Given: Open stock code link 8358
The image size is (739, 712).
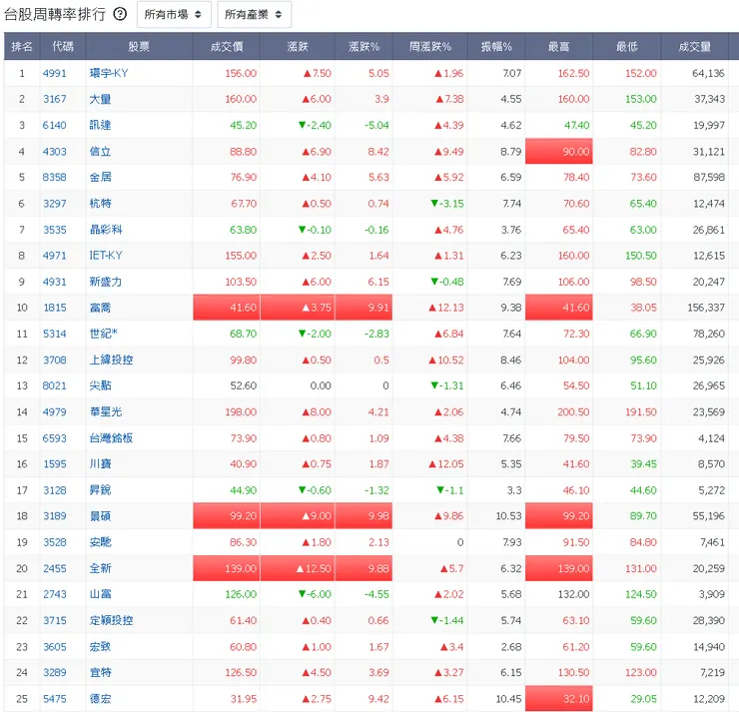Looking at the screenshot, I should [55, 177].
